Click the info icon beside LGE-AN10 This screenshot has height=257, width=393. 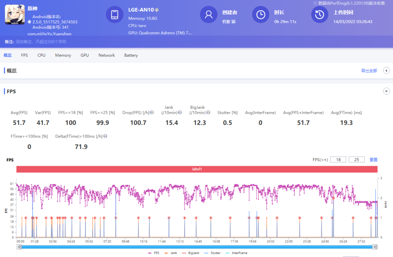tap(156, 10)
